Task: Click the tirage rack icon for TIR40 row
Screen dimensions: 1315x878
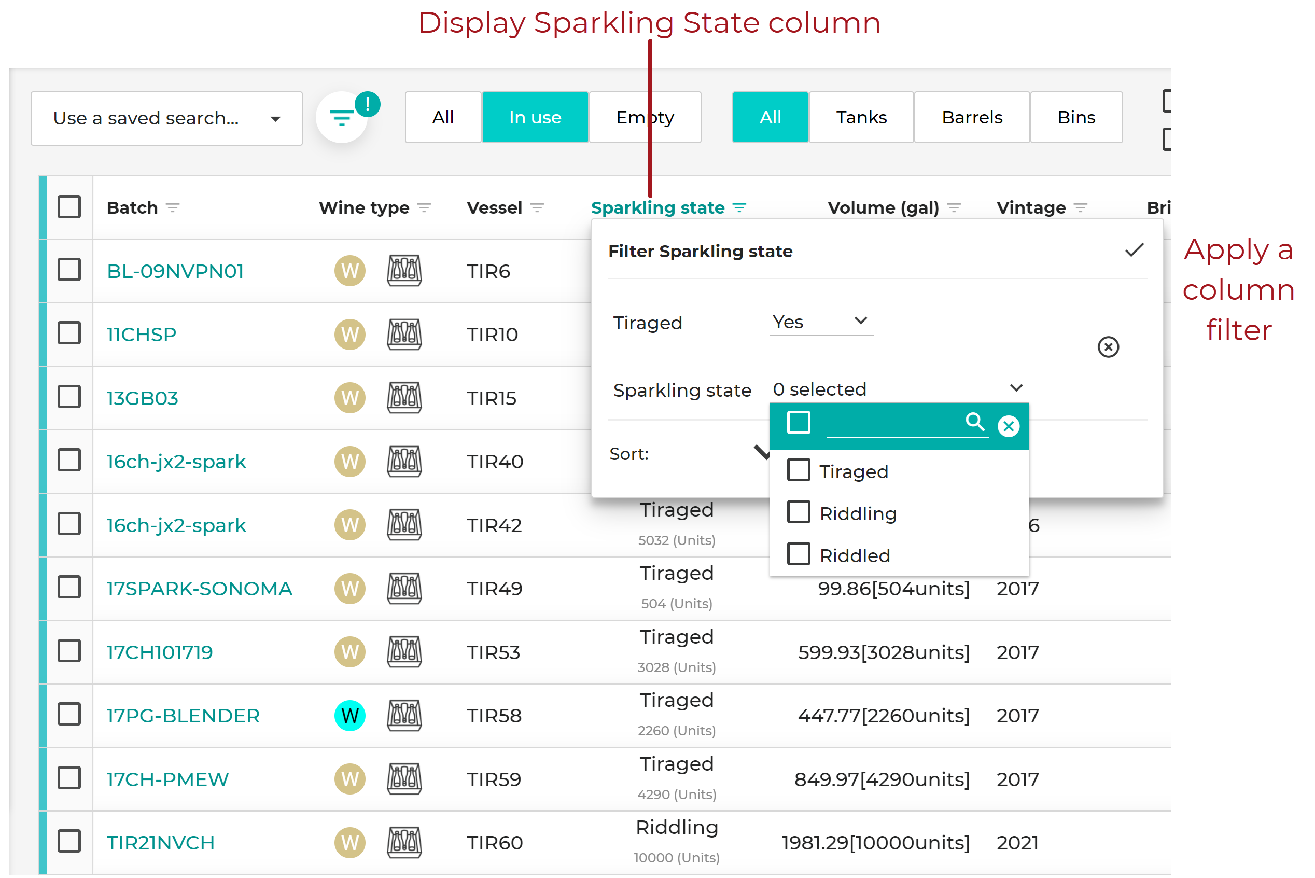Action: (x=404, y=462)
